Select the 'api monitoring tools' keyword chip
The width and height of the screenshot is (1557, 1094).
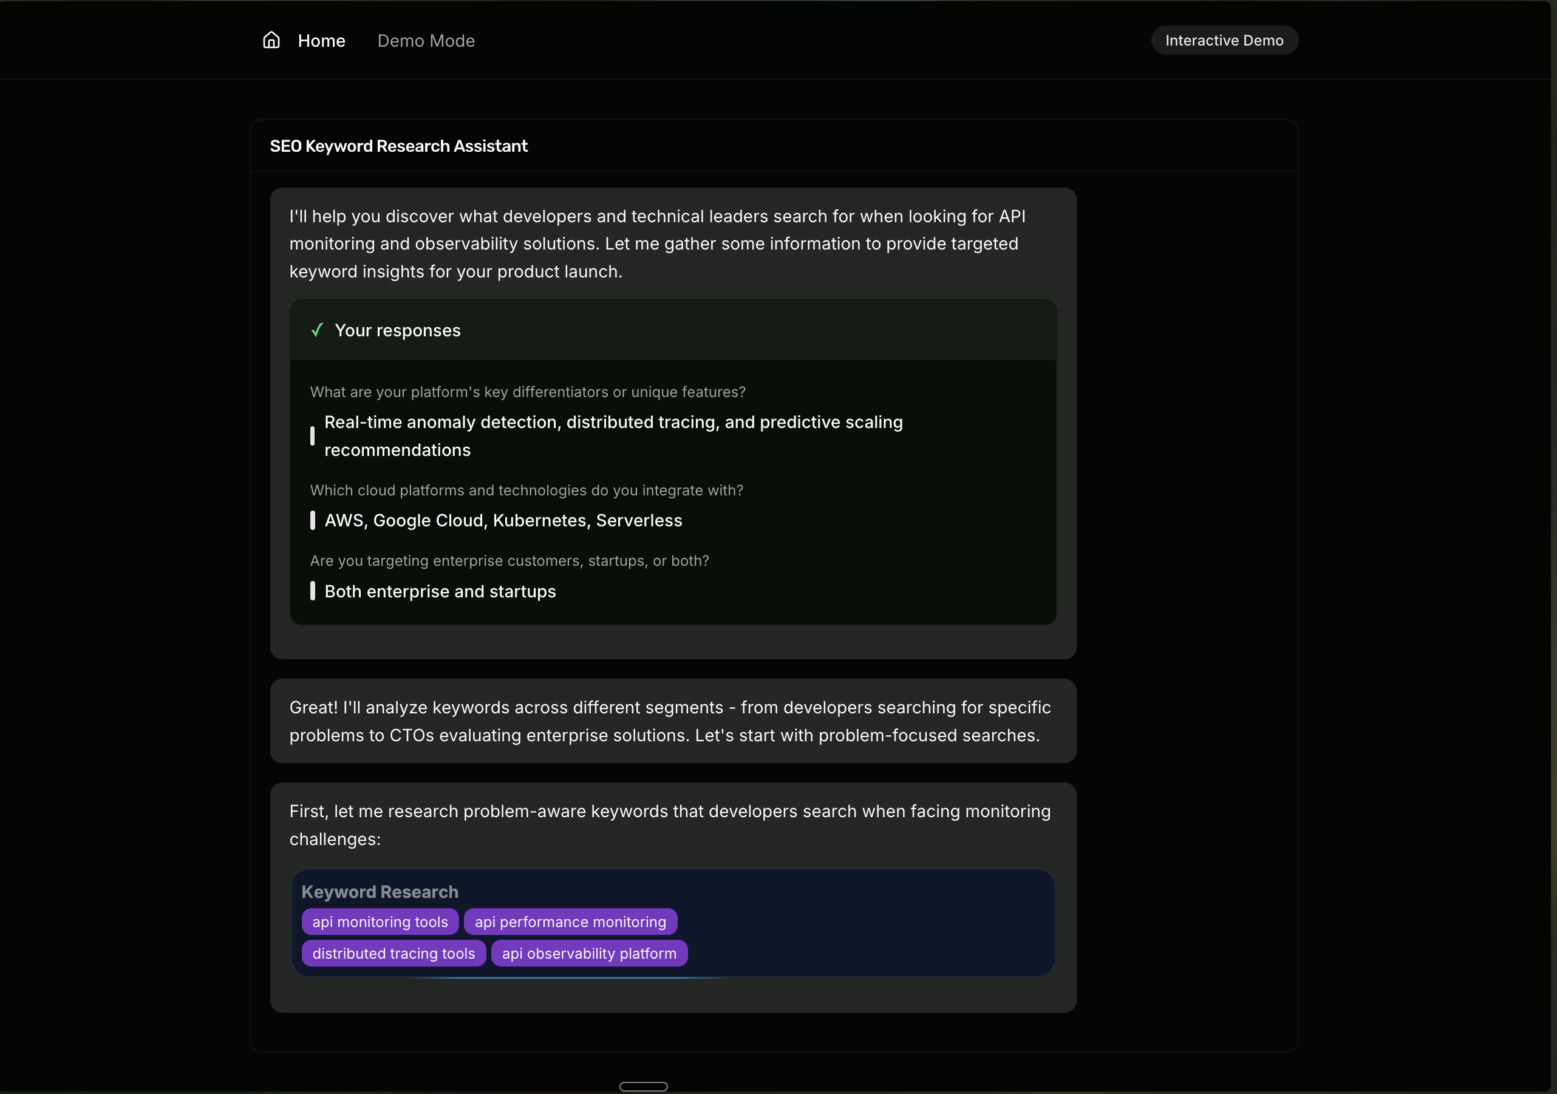click(380, 922)
